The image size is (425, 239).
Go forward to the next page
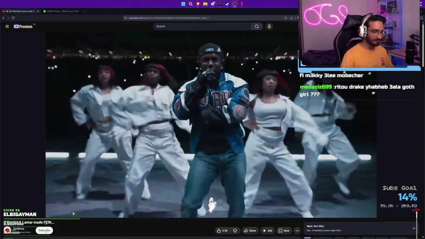[8, 18]
